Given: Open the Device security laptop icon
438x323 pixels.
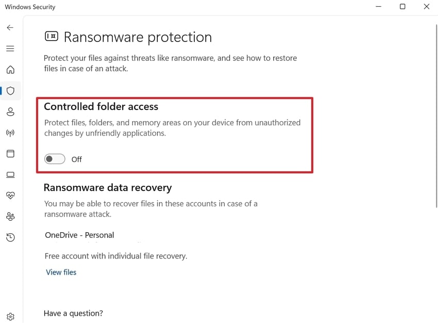Looking at the screenshot, I should pos(10,174).
